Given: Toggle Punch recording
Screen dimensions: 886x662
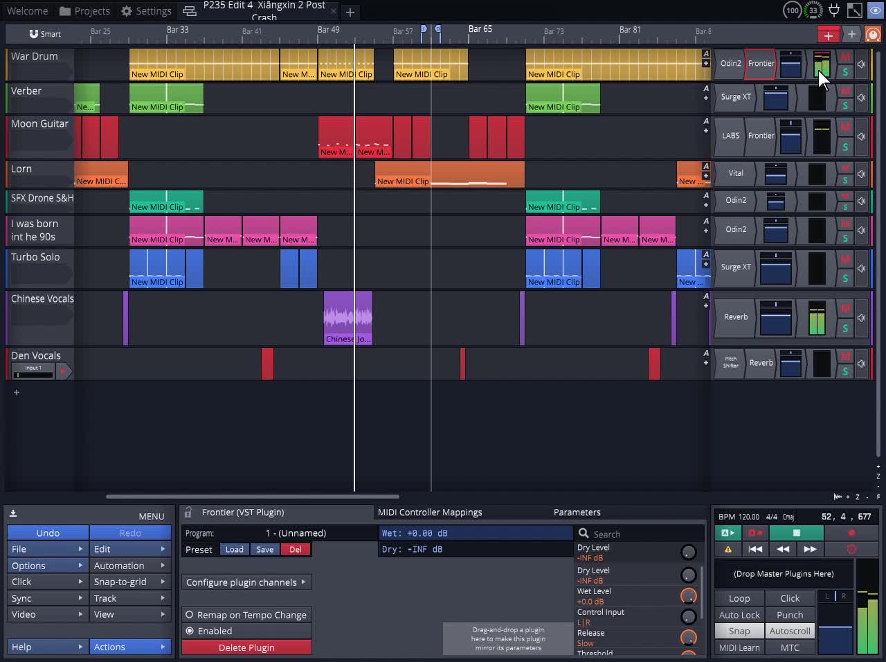Looking at the screenshot, I should (790, 615).
